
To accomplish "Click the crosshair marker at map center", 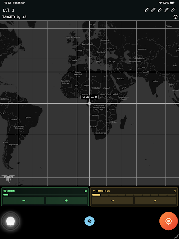I will [x=89, y=103].
